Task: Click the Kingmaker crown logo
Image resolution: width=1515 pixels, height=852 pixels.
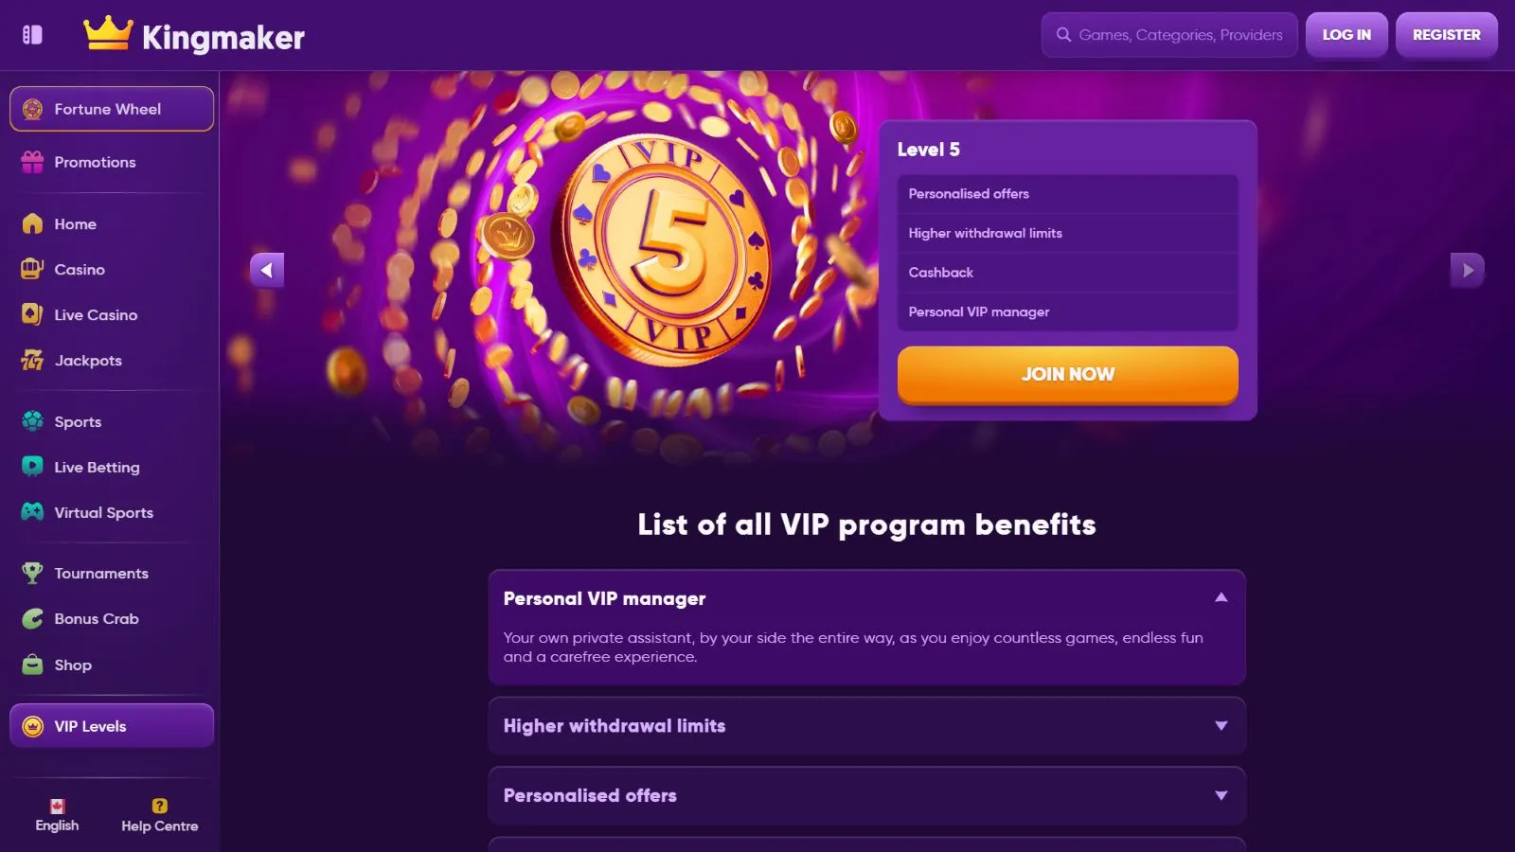Action: (x=107, y=33)
